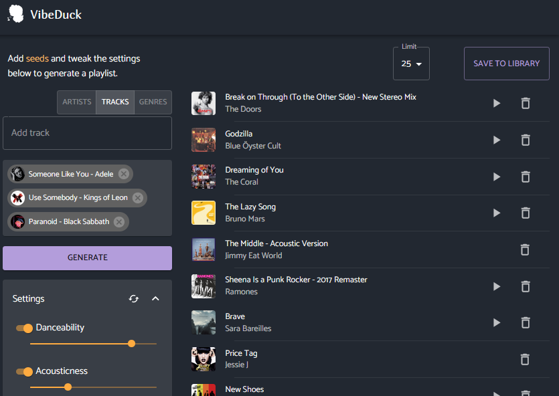Delete The Lazy Song from playlist
The width and height of the screenshot is (559, 396).
point(526,213)
